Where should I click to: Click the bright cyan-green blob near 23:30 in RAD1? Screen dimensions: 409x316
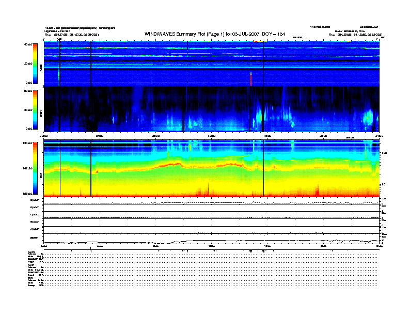click(369, 117)
